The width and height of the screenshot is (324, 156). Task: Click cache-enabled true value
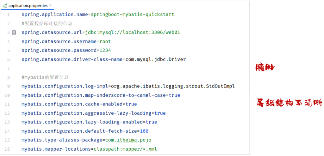[131, 104]
